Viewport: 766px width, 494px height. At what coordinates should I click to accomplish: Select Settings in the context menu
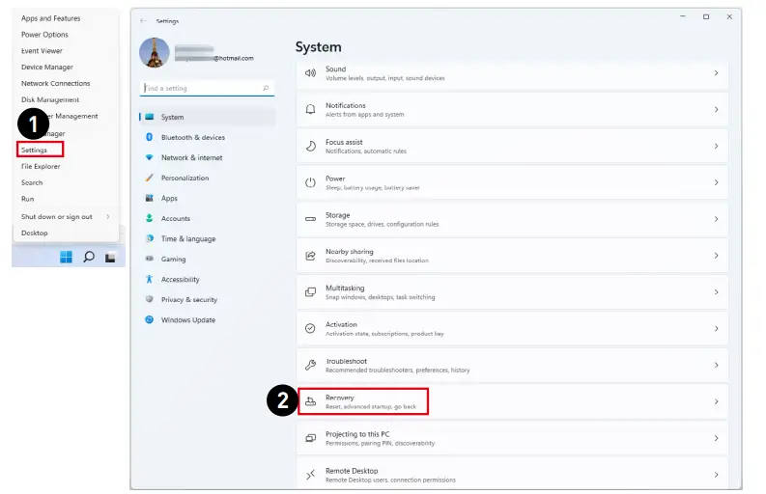point(35,150)
